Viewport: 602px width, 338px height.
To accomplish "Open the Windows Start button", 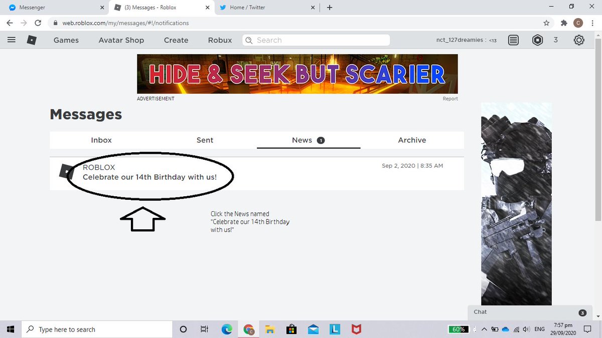I will [11, 329].
